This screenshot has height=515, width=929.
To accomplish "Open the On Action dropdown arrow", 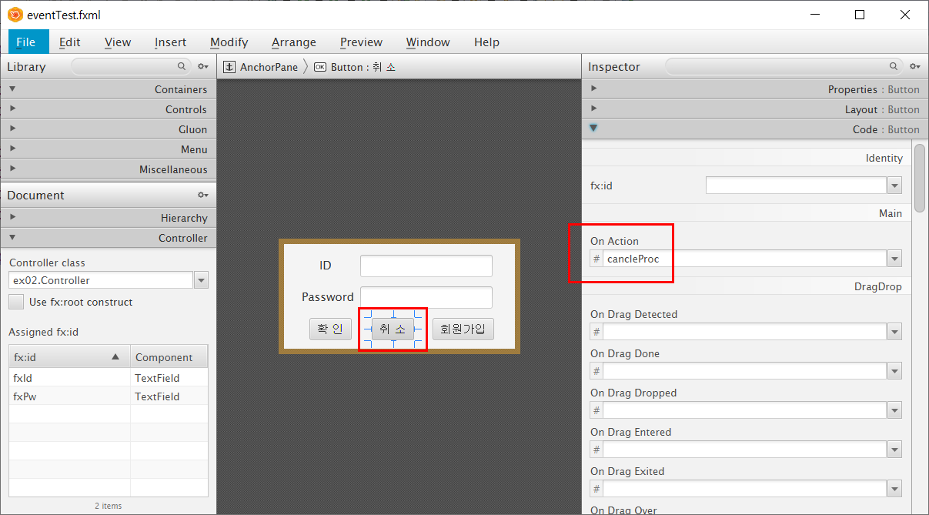I will point(894,259).
